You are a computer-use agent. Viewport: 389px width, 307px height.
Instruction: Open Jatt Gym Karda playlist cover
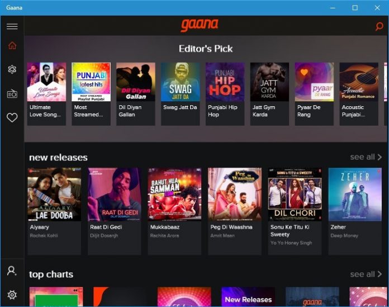click(x=269, y=82)
